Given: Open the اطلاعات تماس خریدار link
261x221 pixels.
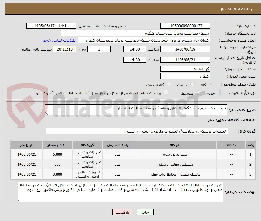Looking at the screenshot, I should [x=59, y=40].
